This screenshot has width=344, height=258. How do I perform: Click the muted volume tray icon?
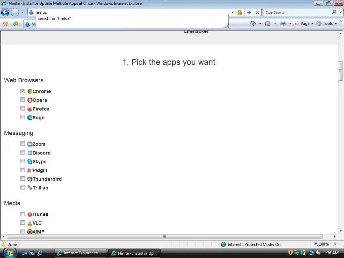click(318, 253)
